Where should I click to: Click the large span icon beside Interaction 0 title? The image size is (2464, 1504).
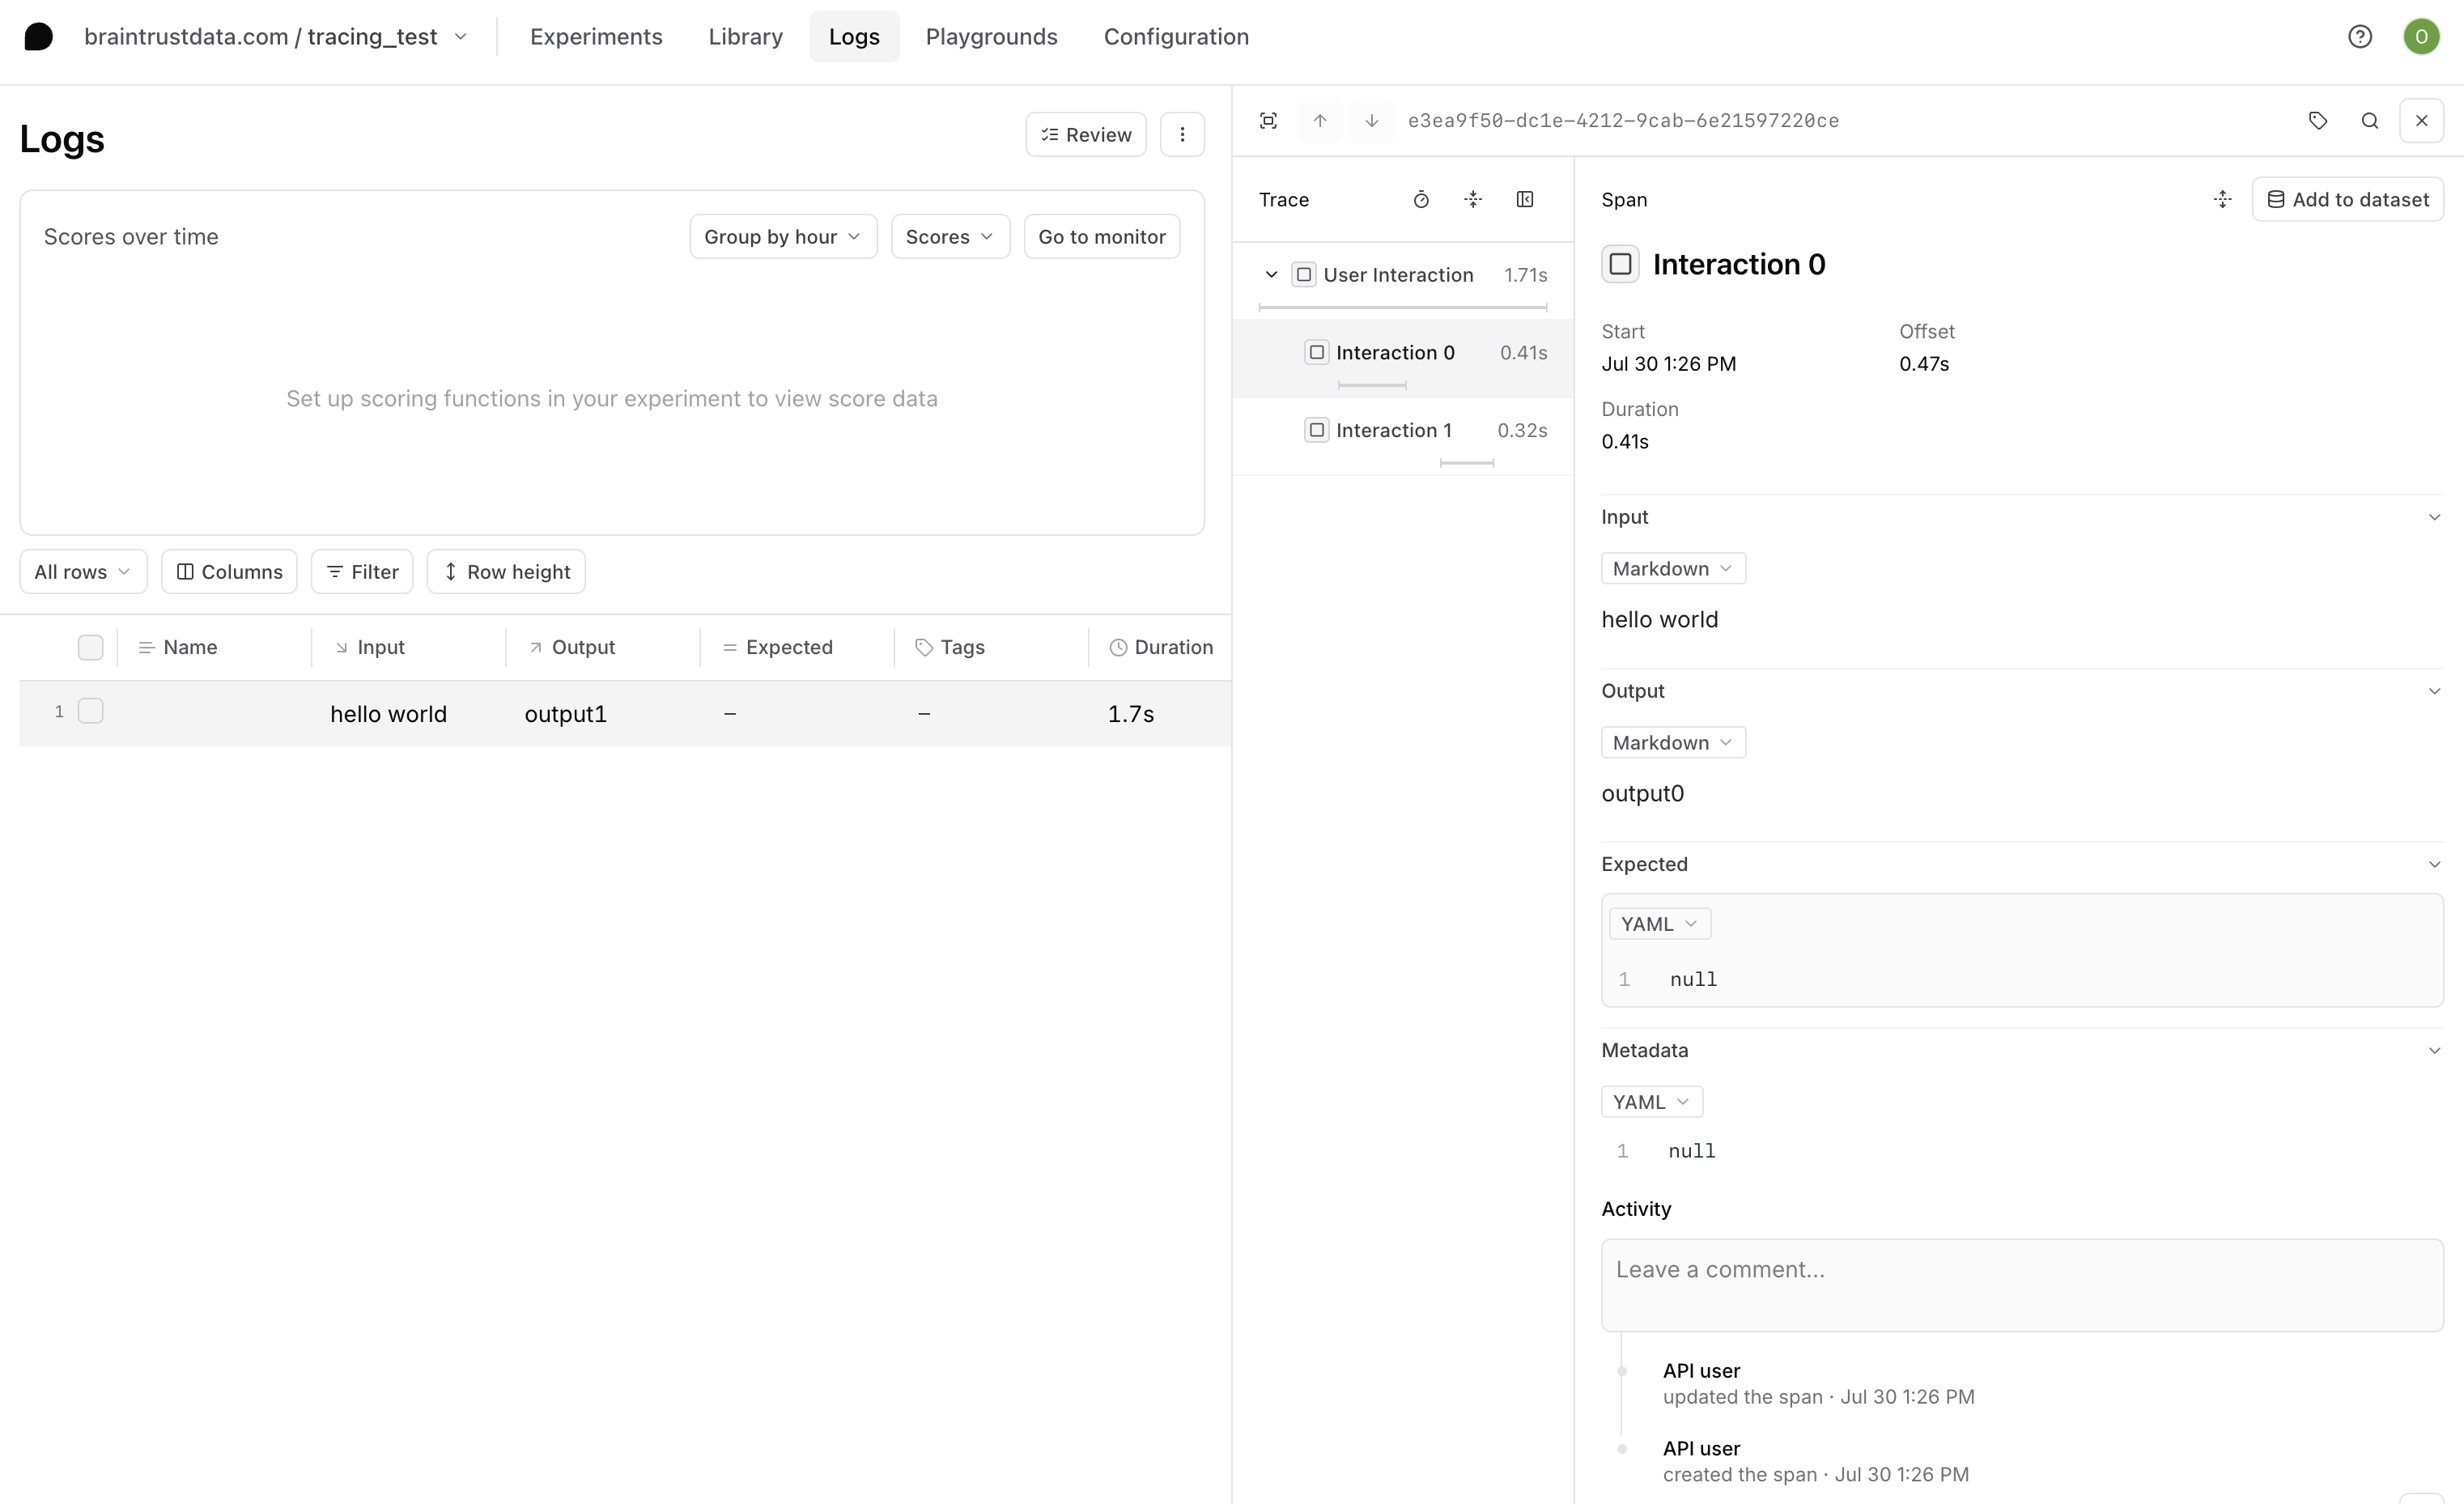click(x=1621, y=264)
